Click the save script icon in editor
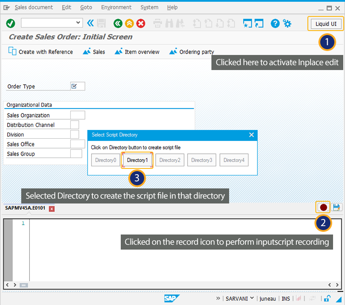Screen dimensions: 345x305 337,207
